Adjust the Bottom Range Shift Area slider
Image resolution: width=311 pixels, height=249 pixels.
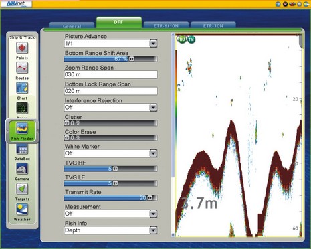click(110, 59)
